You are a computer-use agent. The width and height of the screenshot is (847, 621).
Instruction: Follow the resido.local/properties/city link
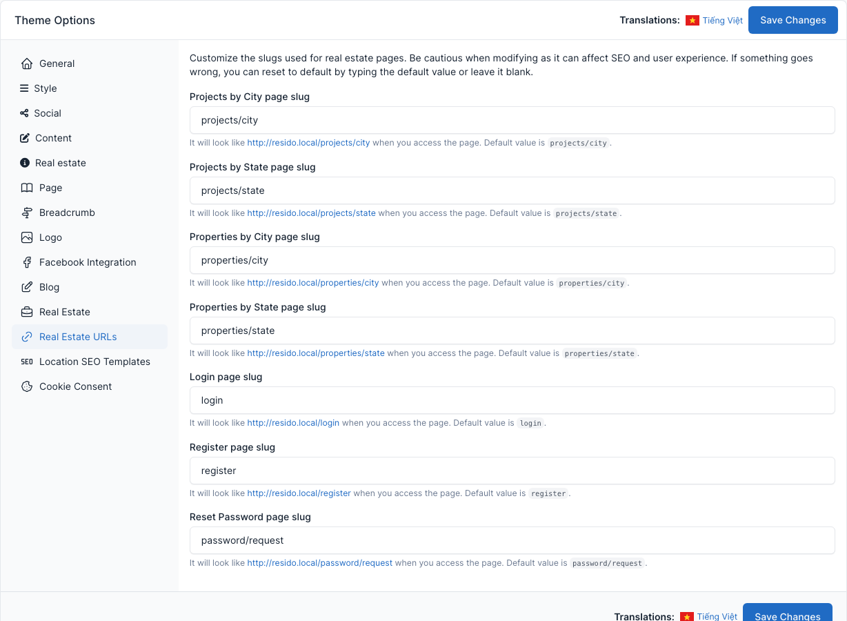point(313,283)
